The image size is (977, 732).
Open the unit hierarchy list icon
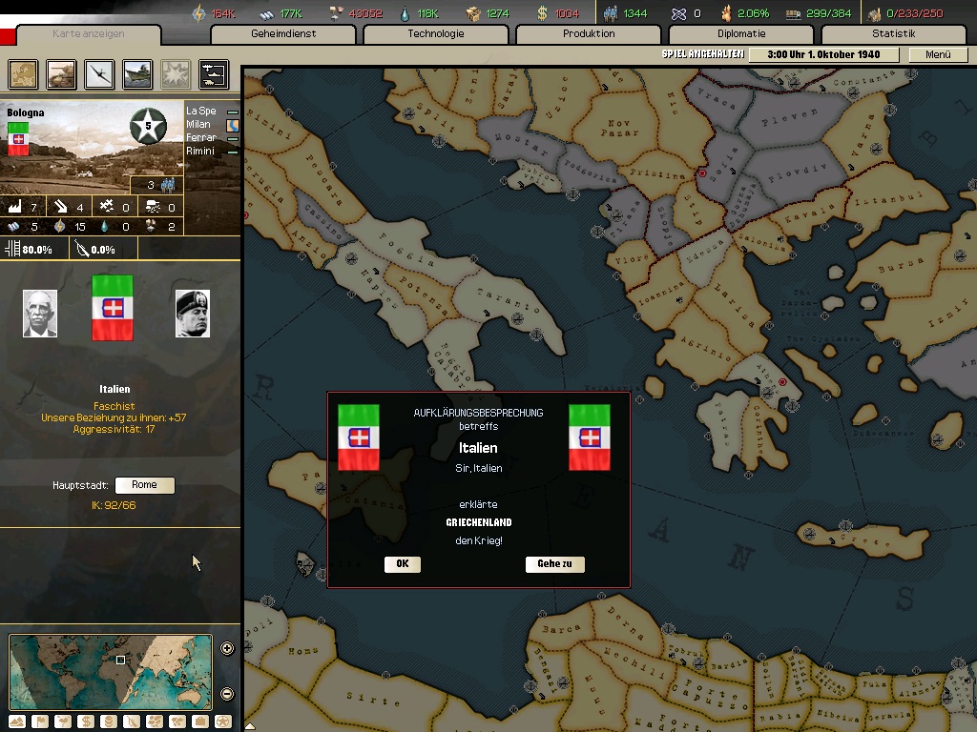pos(213,73)
